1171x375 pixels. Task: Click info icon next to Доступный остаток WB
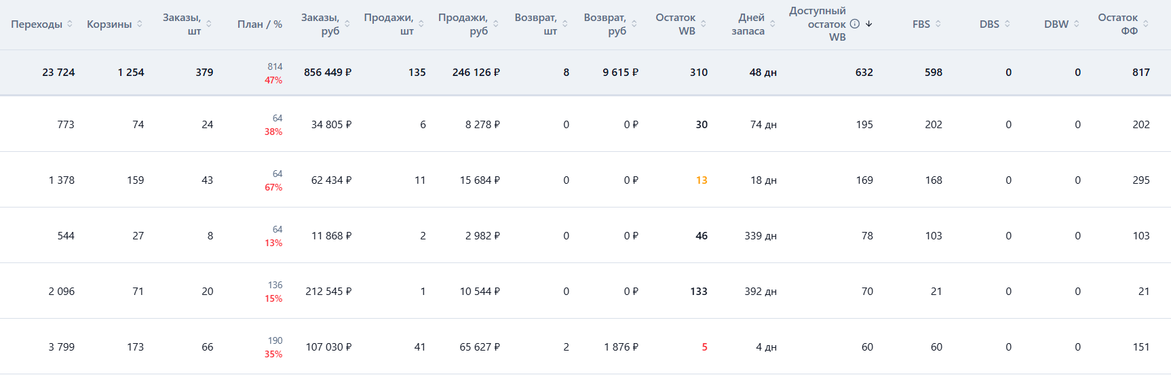(x=855, y=24)
